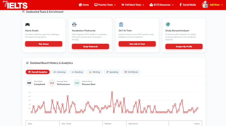This screenshot has height=126, width=226.
Task: Open the Social Media menu label
Action: coord(189,5)
